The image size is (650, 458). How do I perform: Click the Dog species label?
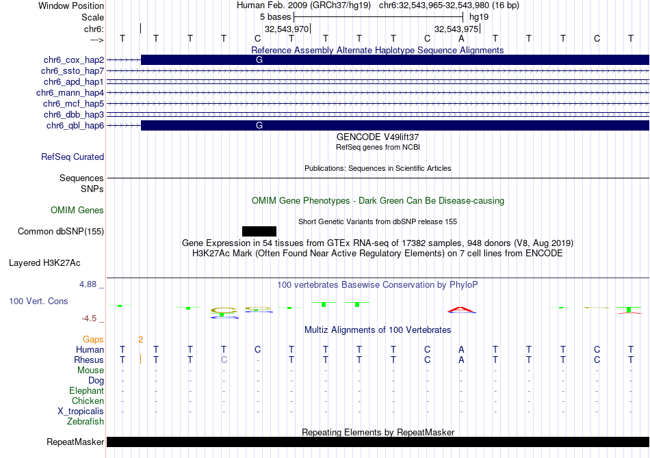[96, 381]
